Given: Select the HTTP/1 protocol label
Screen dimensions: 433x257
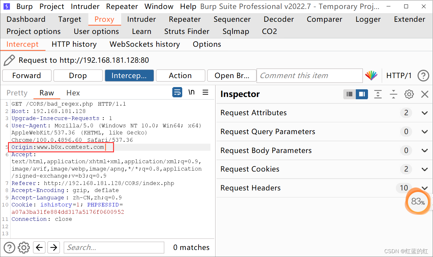Looking at the screenshot, I should tap(399, 76).
